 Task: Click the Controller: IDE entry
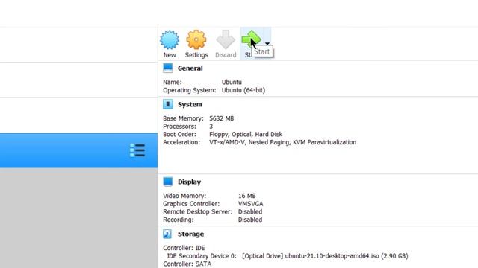click(184, 248)
